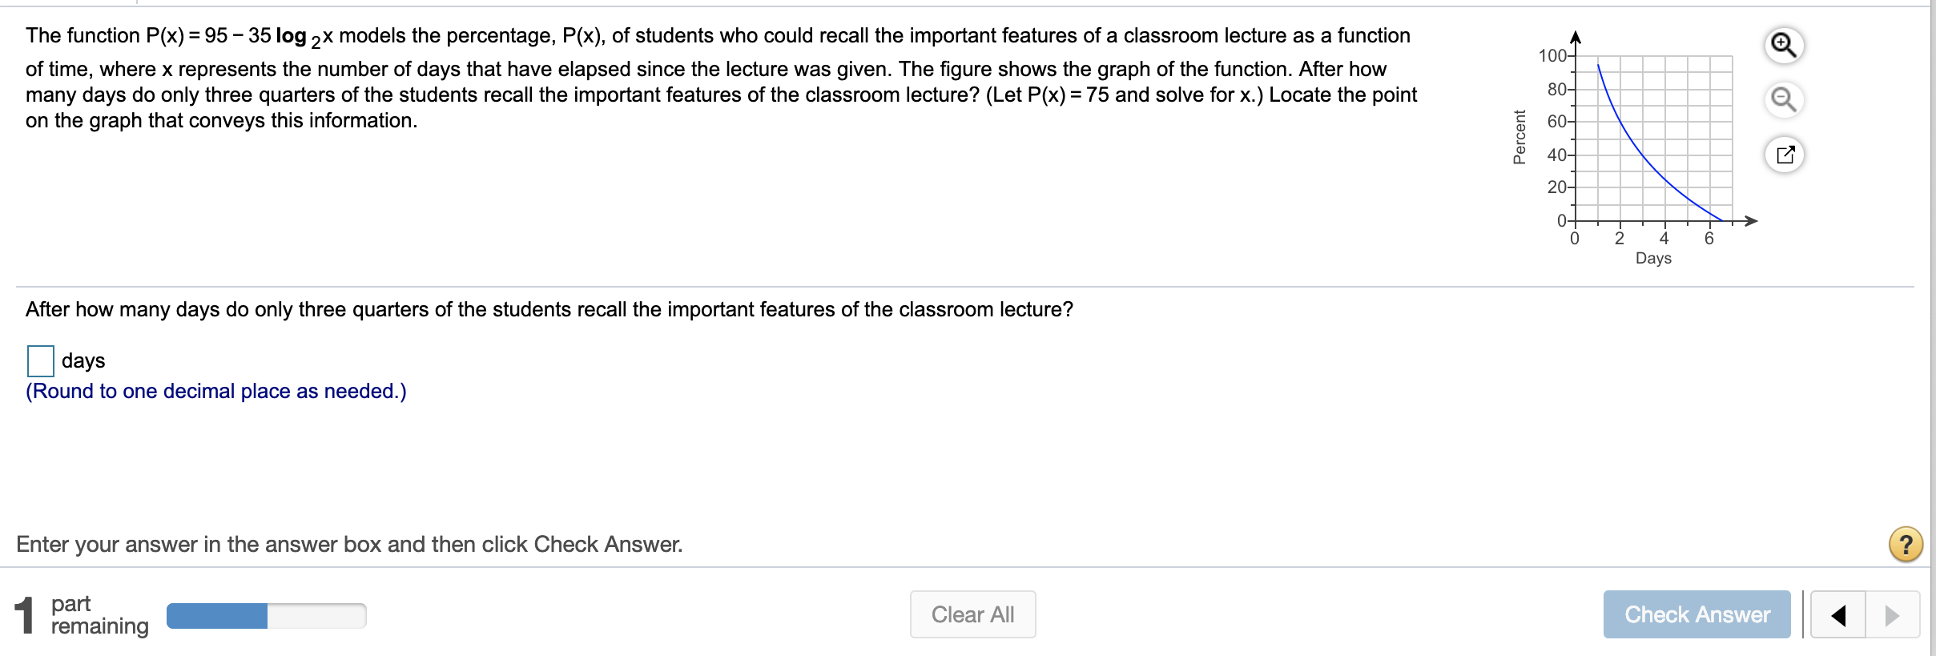Click the vertical Percent axis label
This screenshot has height=656, width=1936.
tap(1519, 137)
